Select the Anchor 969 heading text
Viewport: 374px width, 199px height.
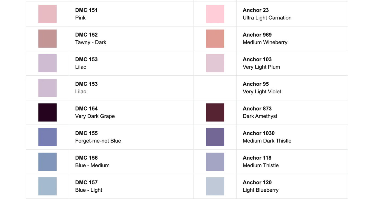point(257,35)
